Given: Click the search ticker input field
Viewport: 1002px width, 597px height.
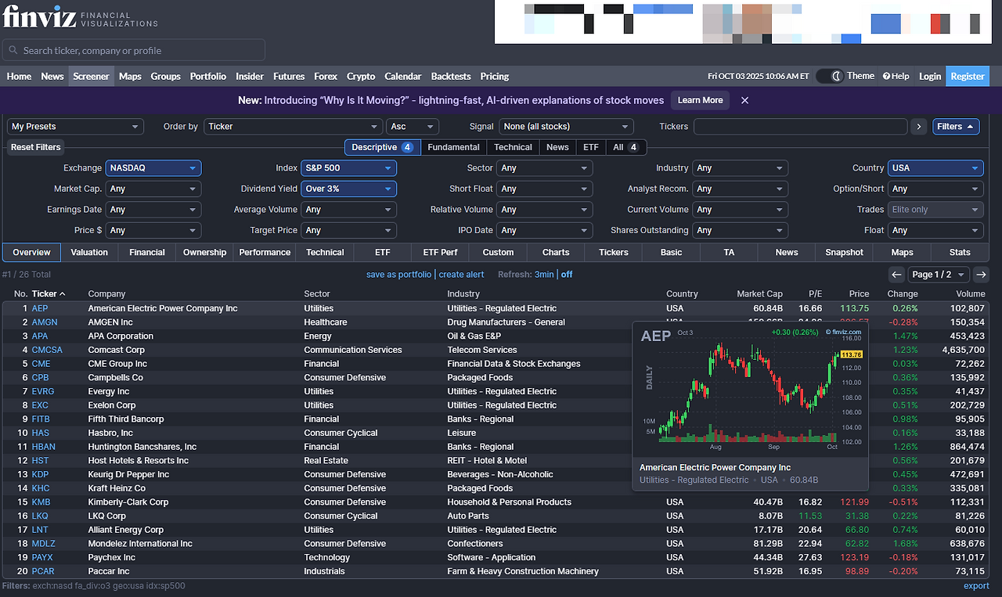Looking at the screenshot, I should pos(134,50).
